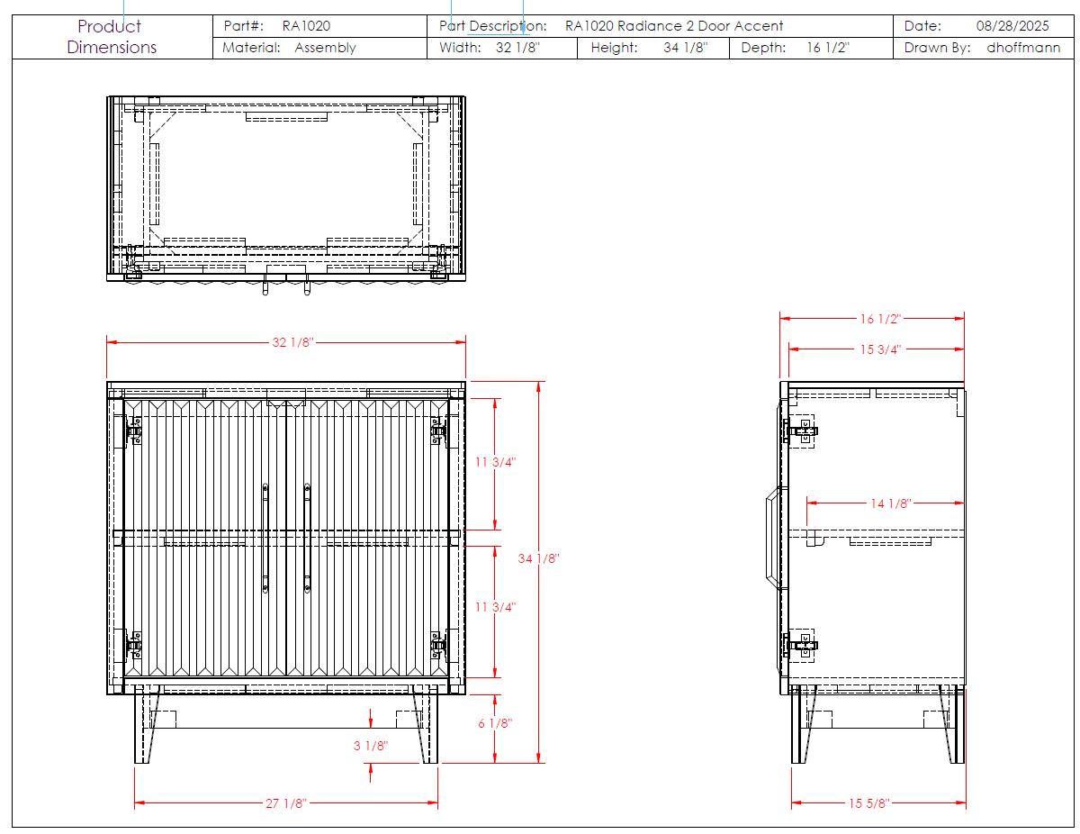Click the 15 5/8" dimension below side view
Viewport: 1080px width, 834px height.
coord(868,803)
